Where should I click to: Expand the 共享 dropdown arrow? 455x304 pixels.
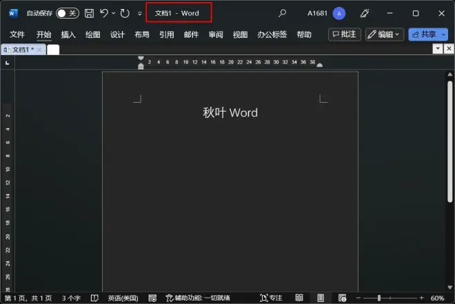(443, 34)
